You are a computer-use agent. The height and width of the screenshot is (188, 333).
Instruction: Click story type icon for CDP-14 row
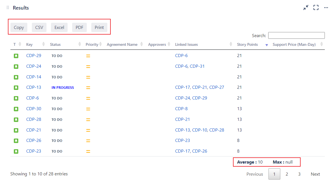pos(16,77)
